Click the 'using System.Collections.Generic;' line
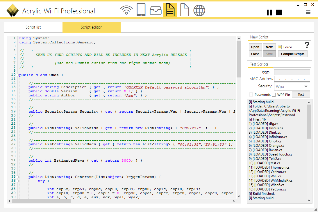 [57, 42]
